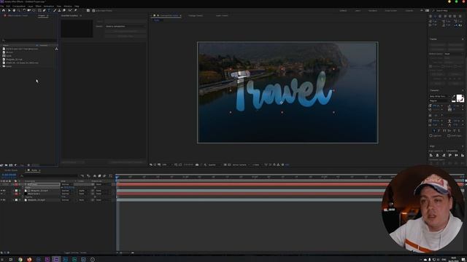Toggle visibility eye of upper Mosquito_02.mp4 layer

coord(1,191)
